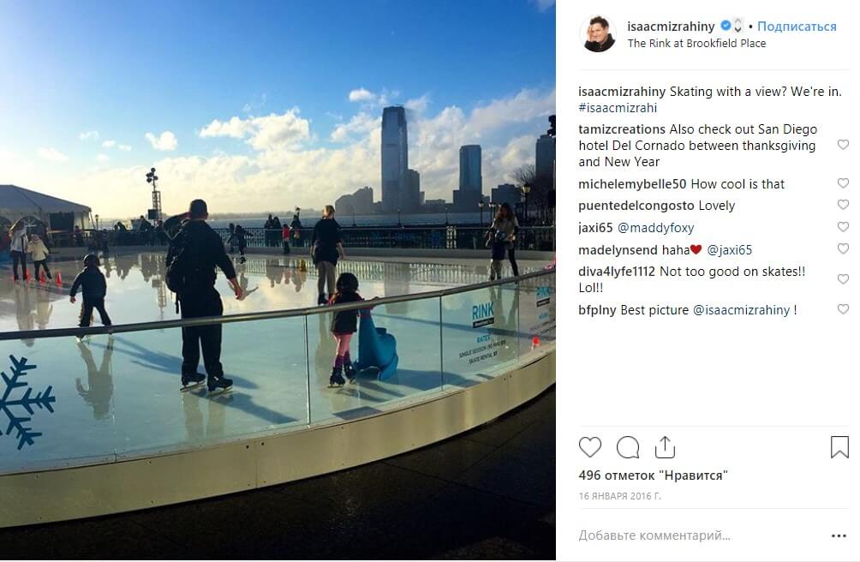Viewport: 860px width, 562px height.
Task: Like the tamizcreations comment heart
Action: coord(843,145)
